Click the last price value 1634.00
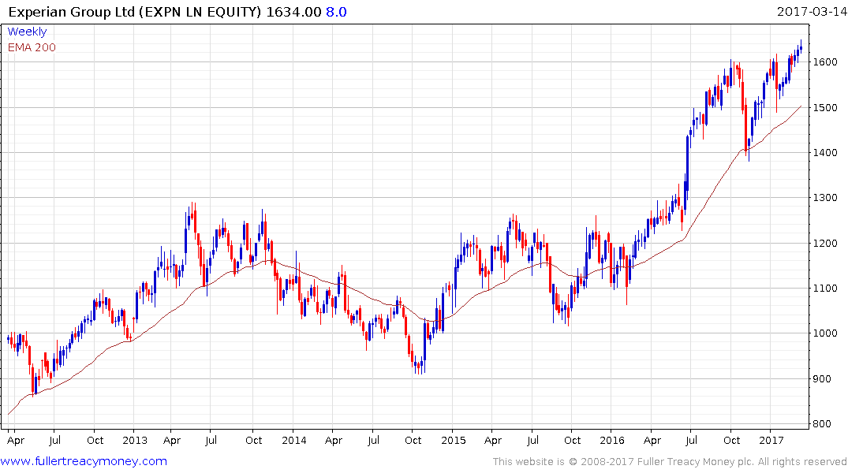 coord(293,11)
